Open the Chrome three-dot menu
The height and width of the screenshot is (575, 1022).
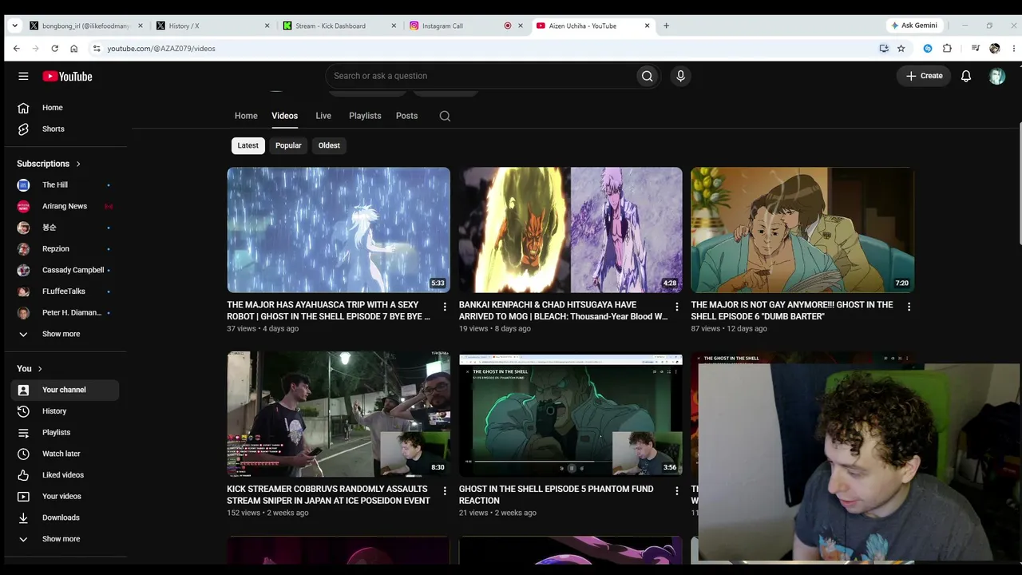click(1013, 49)
